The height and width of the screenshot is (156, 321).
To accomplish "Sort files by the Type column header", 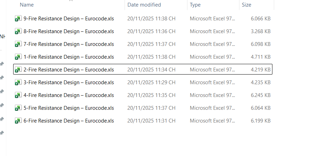I will 195,5.
